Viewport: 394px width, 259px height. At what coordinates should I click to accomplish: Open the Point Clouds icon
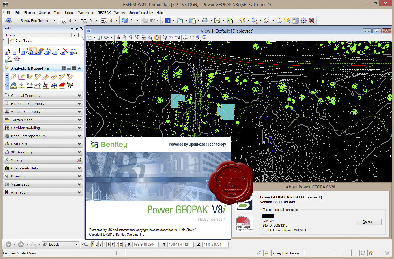pos(205,20)
